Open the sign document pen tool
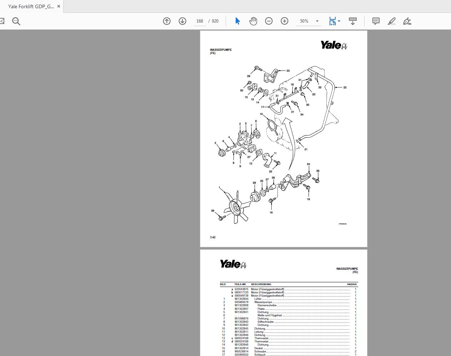This screenshot has height=356, width=451. click(x=407, y=21)
